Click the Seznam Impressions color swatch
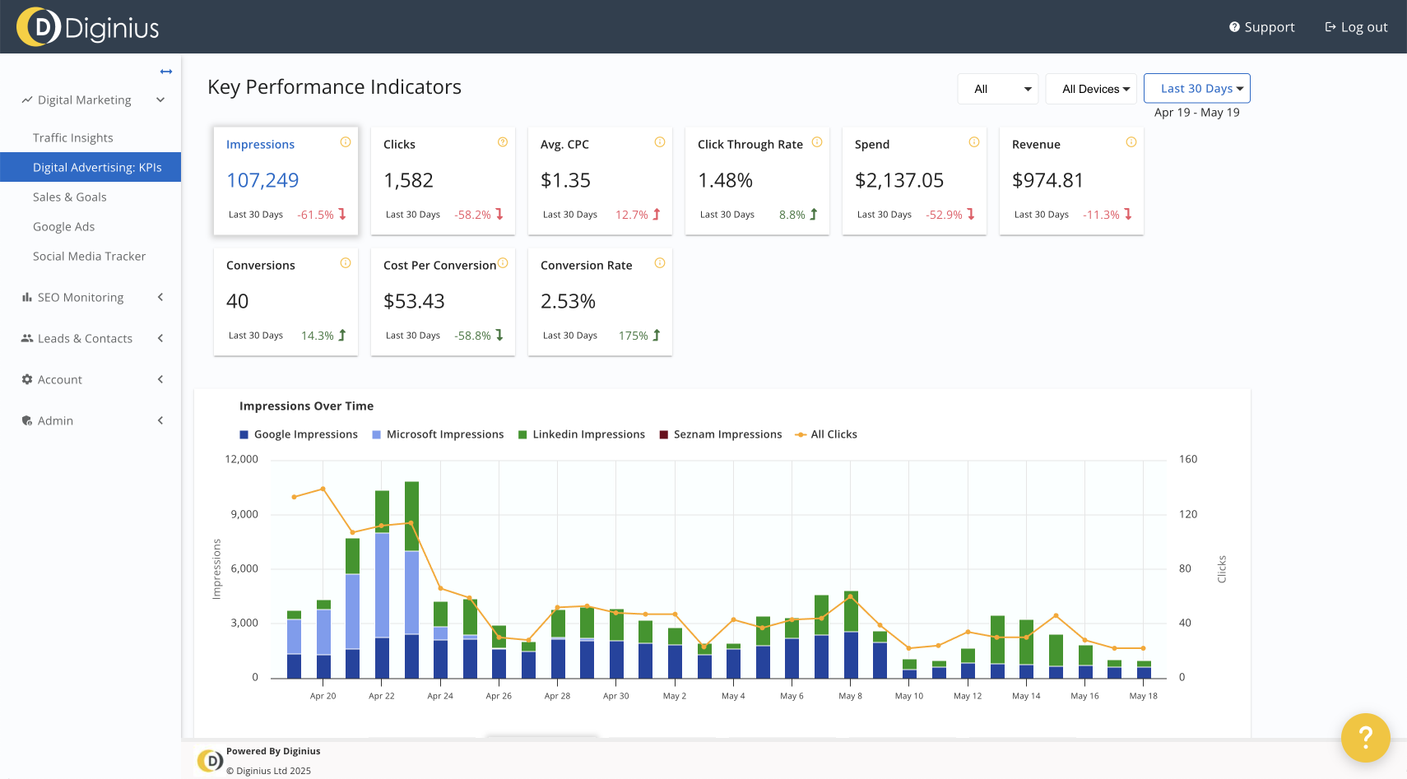 (x=663, y=435)
